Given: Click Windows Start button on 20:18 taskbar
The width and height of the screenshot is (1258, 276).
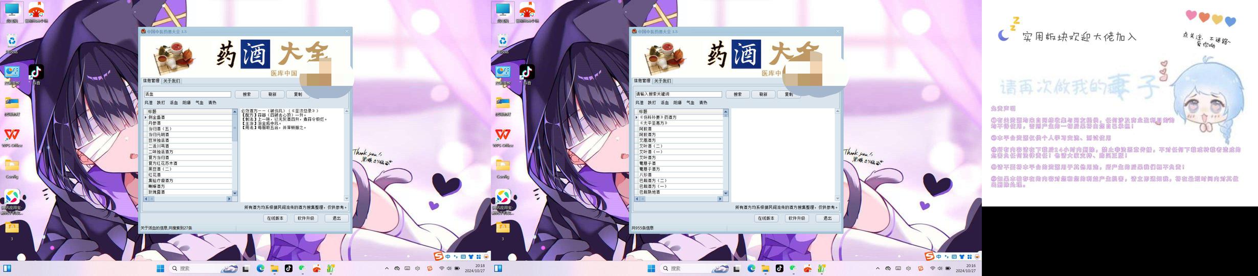Looking at the screenshot, I should (160, 268).
